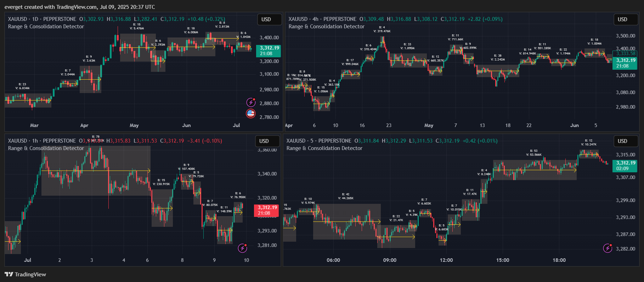Click the 'B: 4 V: 319.476K' range label on 4h chart
Viewport: 644px width, 282px height.
382,29
